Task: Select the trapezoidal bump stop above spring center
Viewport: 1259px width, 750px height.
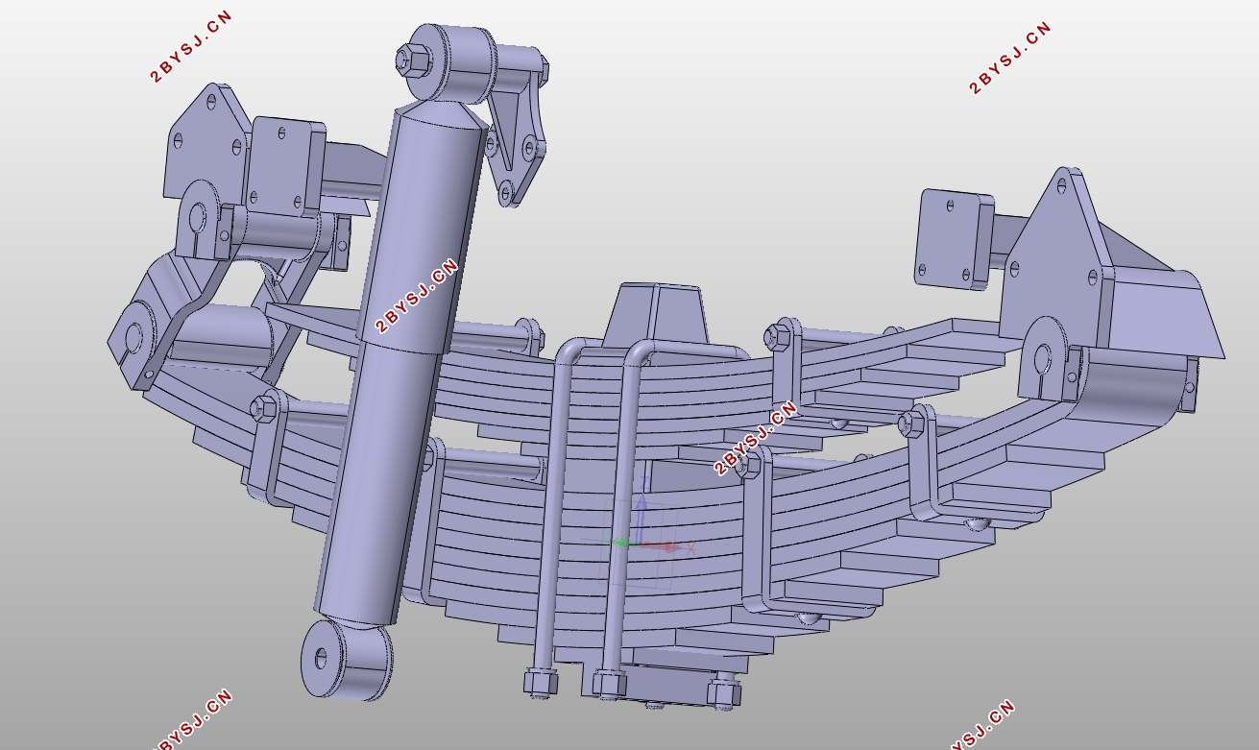Action: (x=654, y=313)
